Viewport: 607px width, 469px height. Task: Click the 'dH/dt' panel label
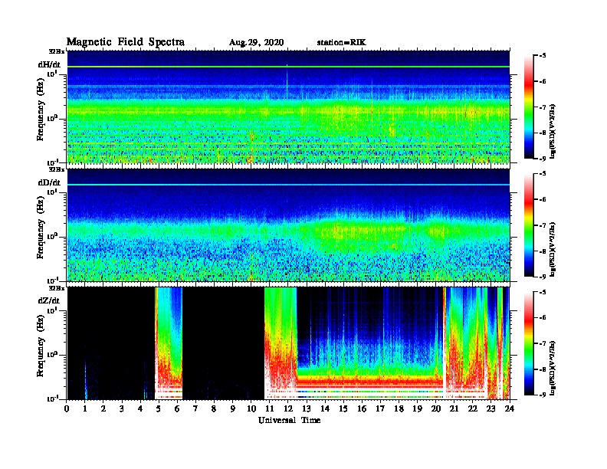(x=49, y=64)
